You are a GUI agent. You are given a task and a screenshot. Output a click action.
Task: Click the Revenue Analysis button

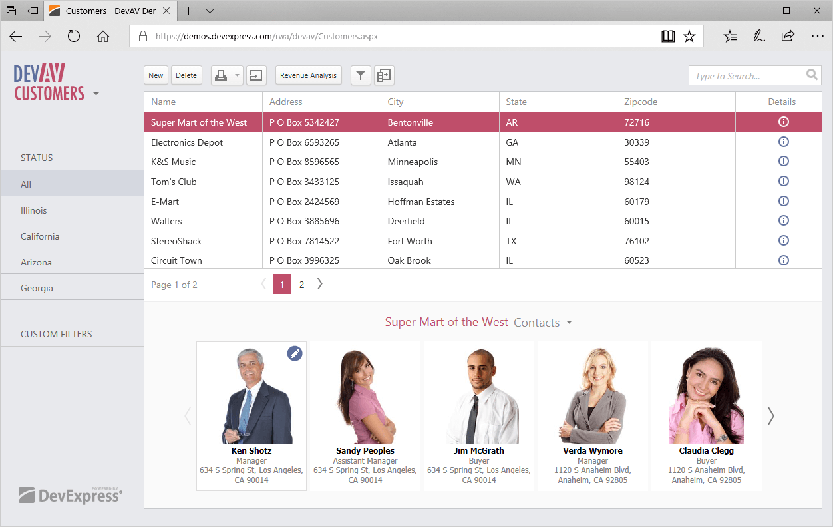[x=308, y=75]
